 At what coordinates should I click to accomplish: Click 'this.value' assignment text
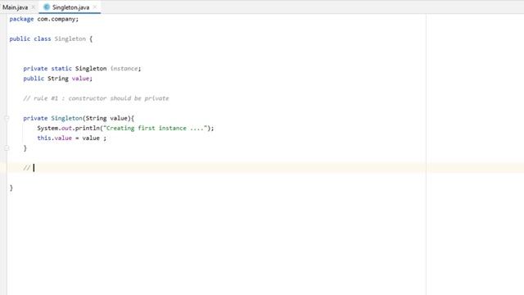pos(55,138)
